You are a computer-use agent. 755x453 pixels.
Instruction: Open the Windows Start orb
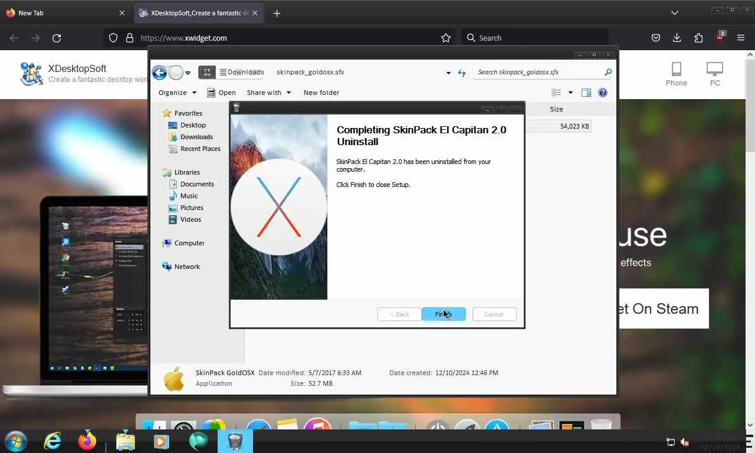15,441
